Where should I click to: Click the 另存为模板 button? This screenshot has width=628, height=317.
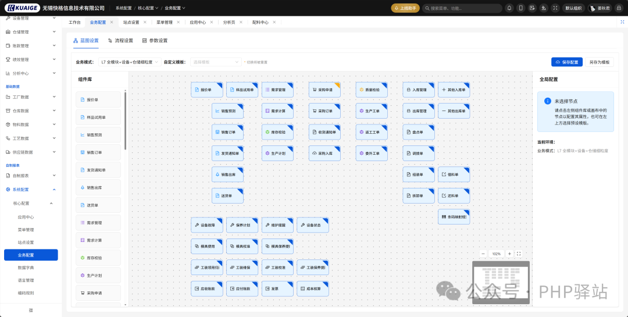(x=600, y=62)
